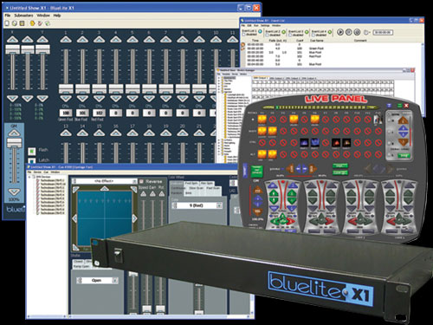Toggle the Flash mode checkbox
This screenshot has width=433, height=325.
32,151
